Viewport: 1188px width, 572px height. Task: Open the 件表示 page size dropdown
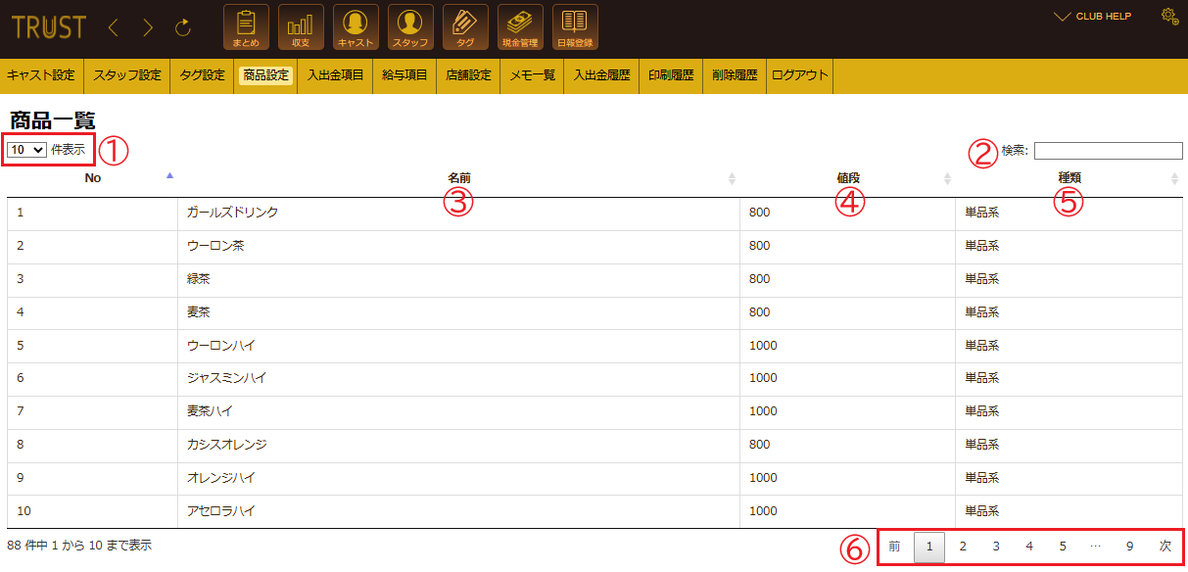pyautogui.click(x=26, y=150)
